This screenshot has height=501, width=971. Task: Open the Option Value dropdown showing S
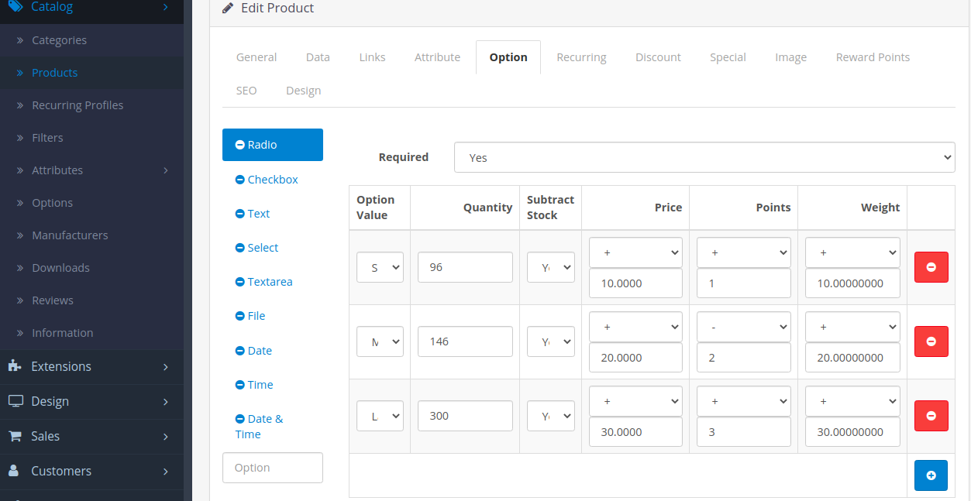[x=380, y=266]
